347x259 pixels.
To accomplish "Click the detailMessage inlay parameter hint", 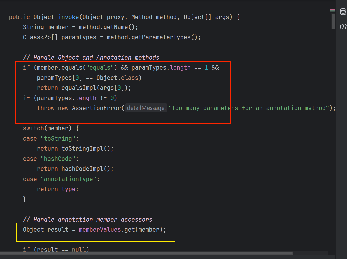I will click(x=146, y=108).
